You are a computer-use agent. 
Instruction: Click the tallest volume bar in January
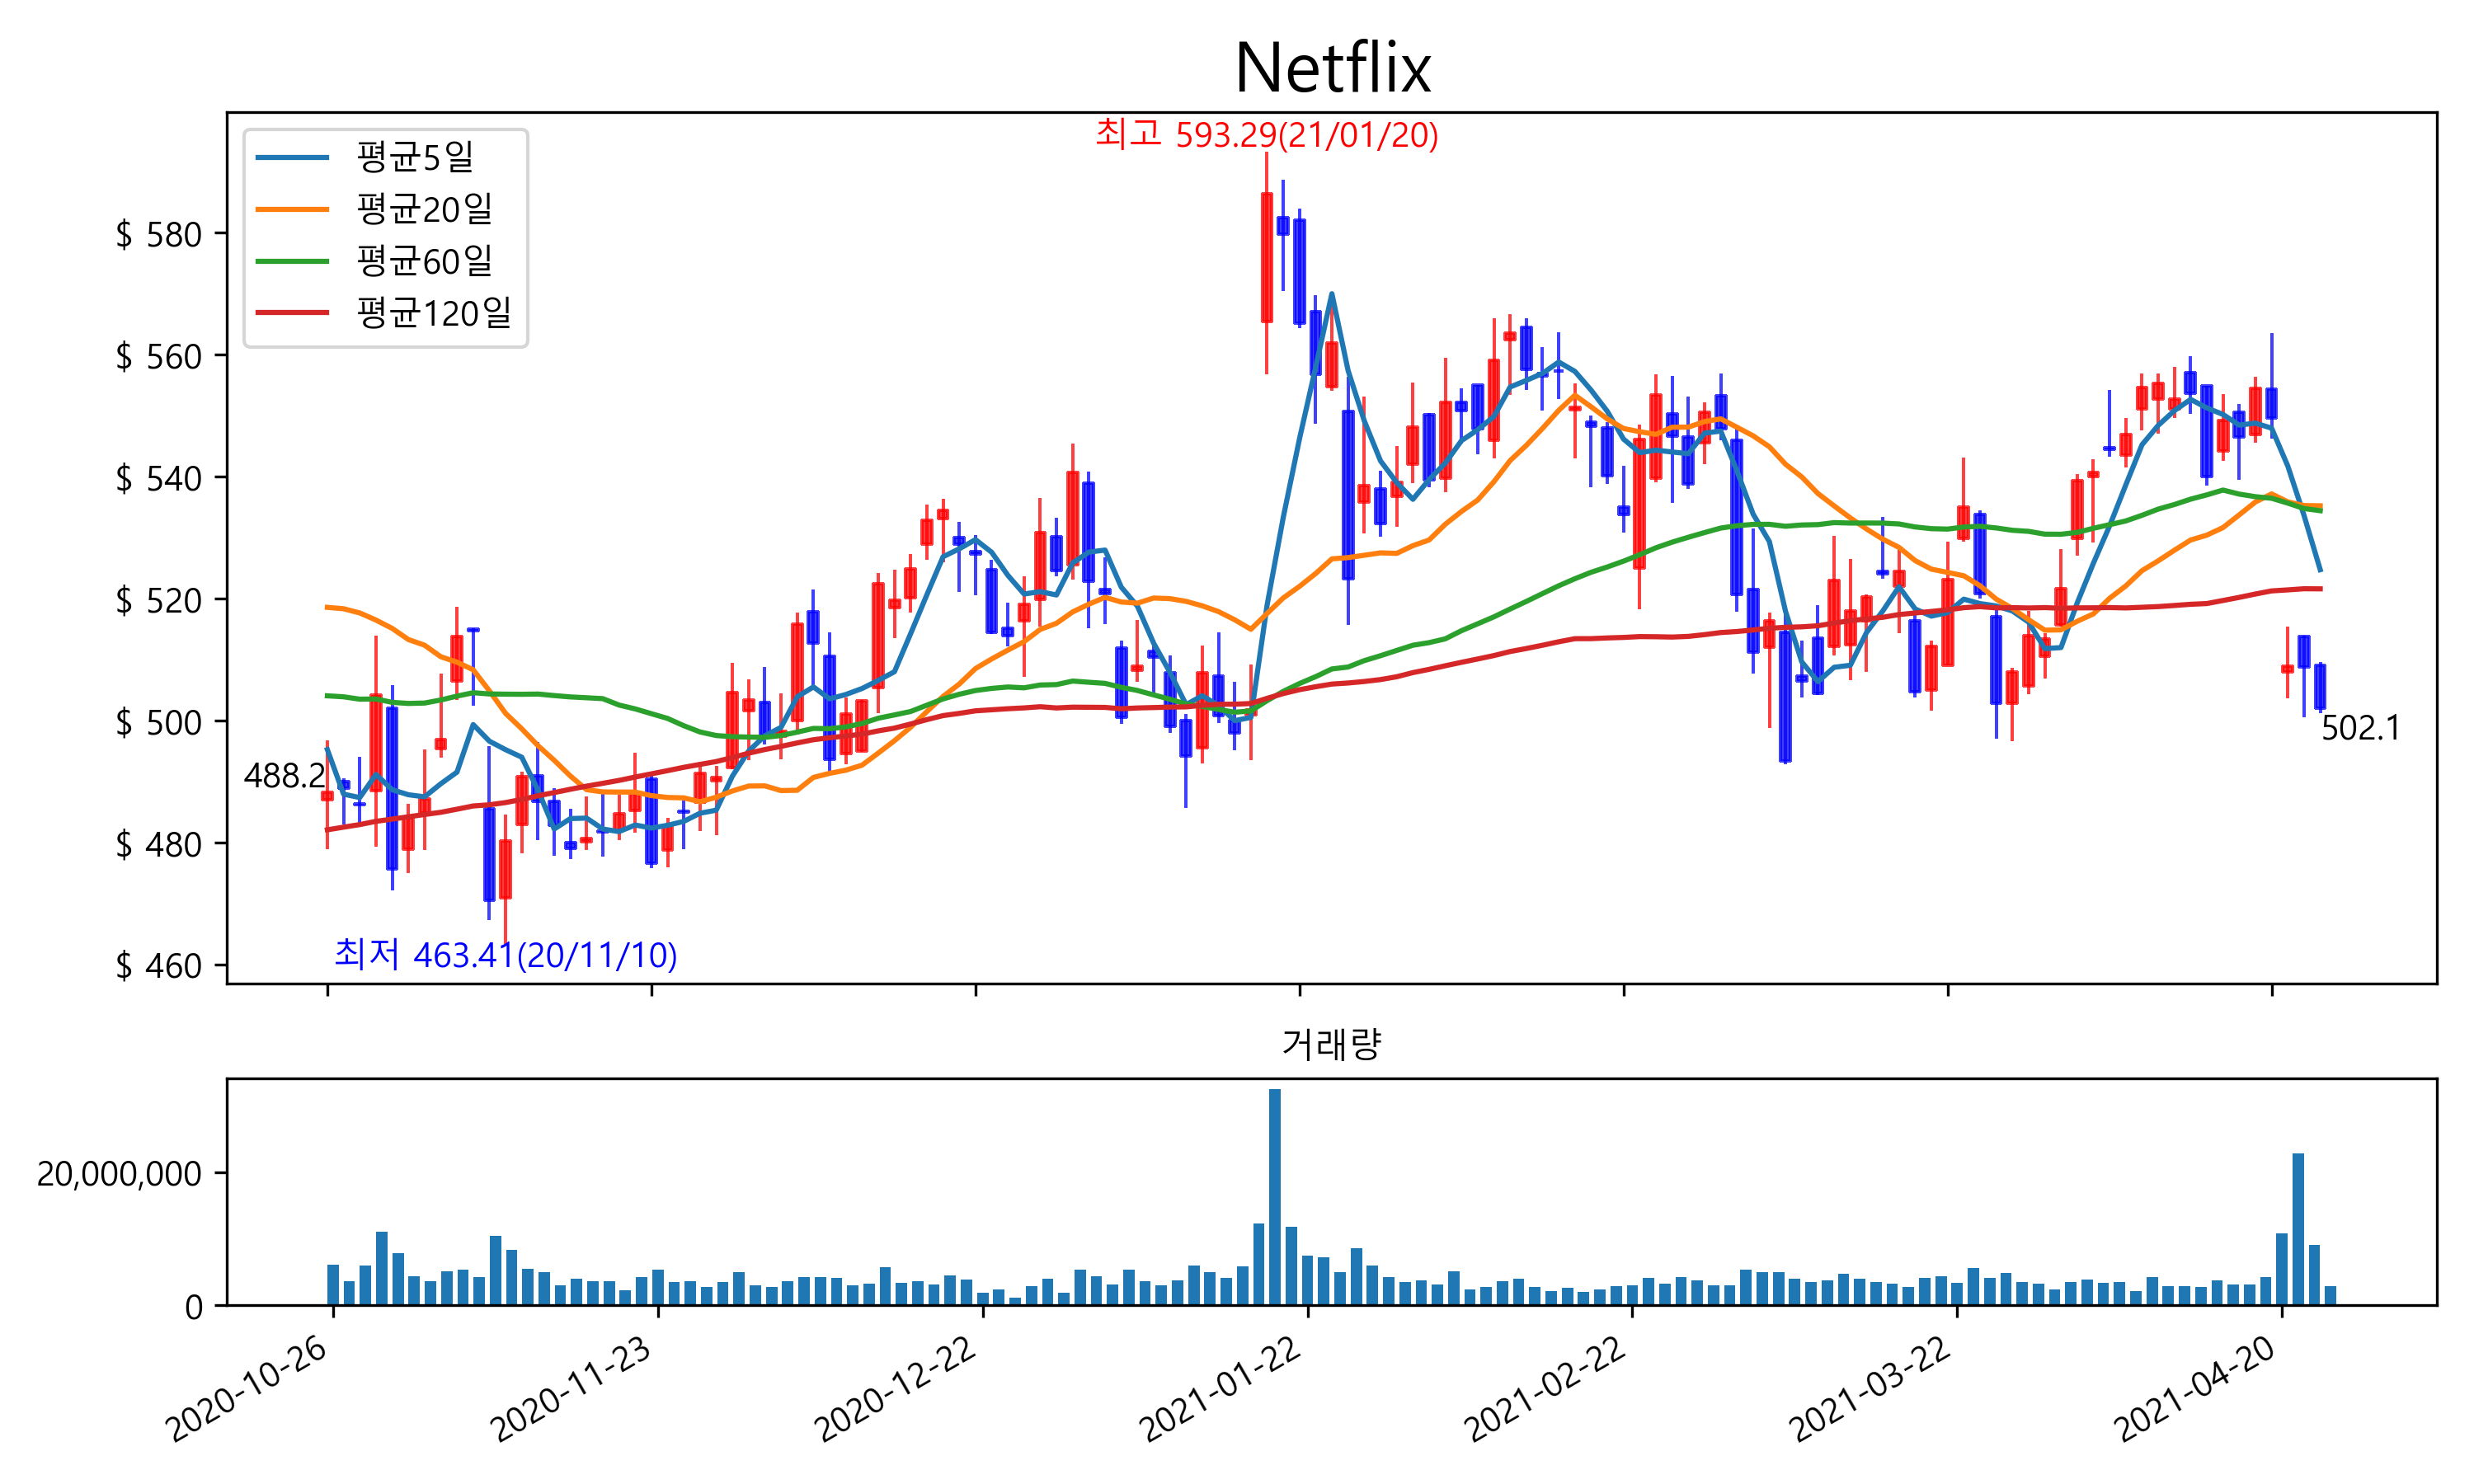click(x=1274, y=1196)
